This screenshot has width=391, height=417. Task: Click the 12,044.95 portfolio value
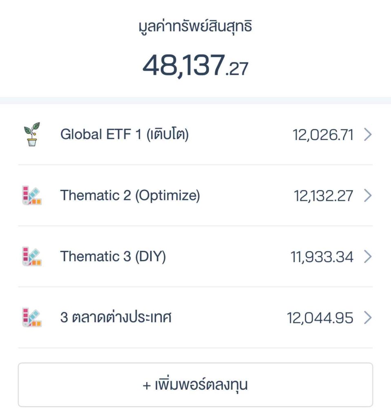click(x=320, y=318)
